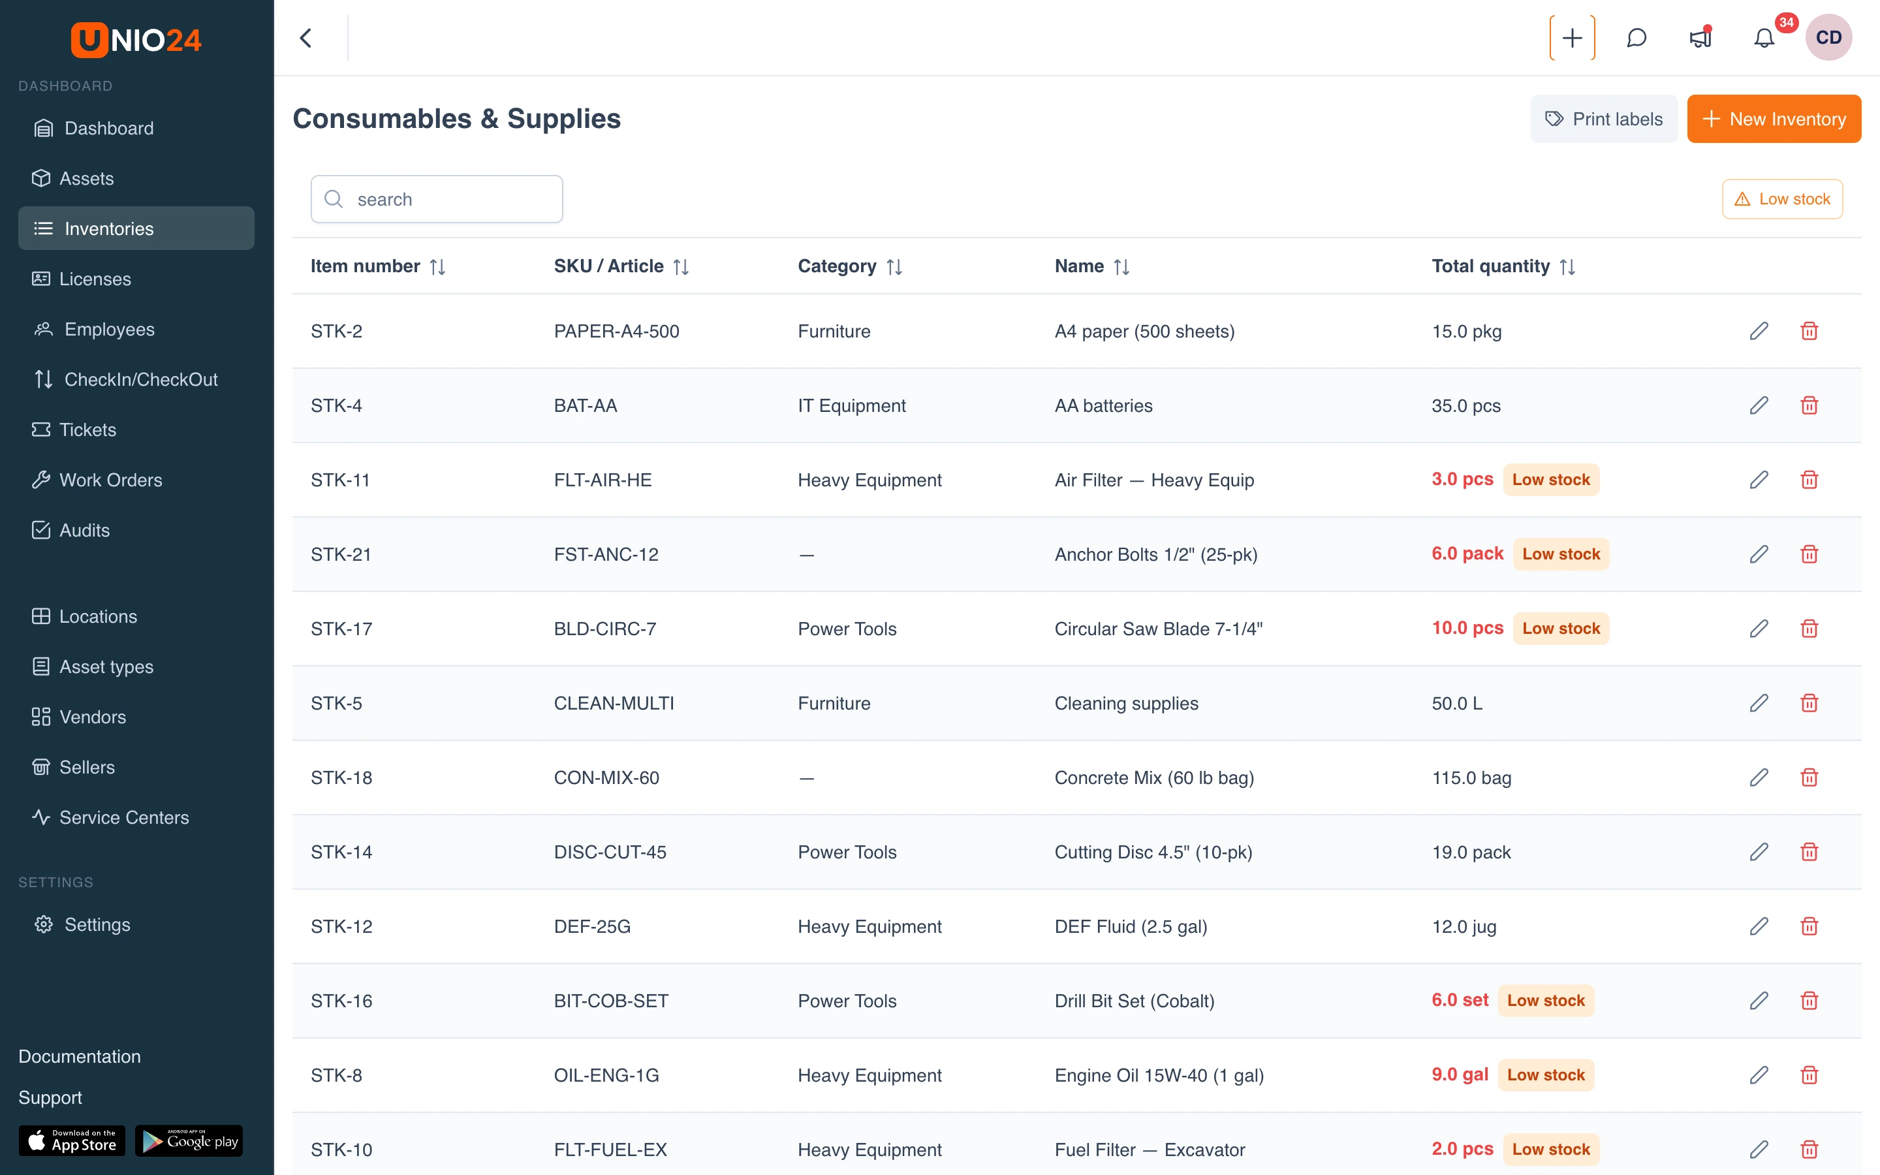The image size is (1880, 1175).
Task: Delete the A4 paper (500 sheets) row
Action: click(1809, 331)
